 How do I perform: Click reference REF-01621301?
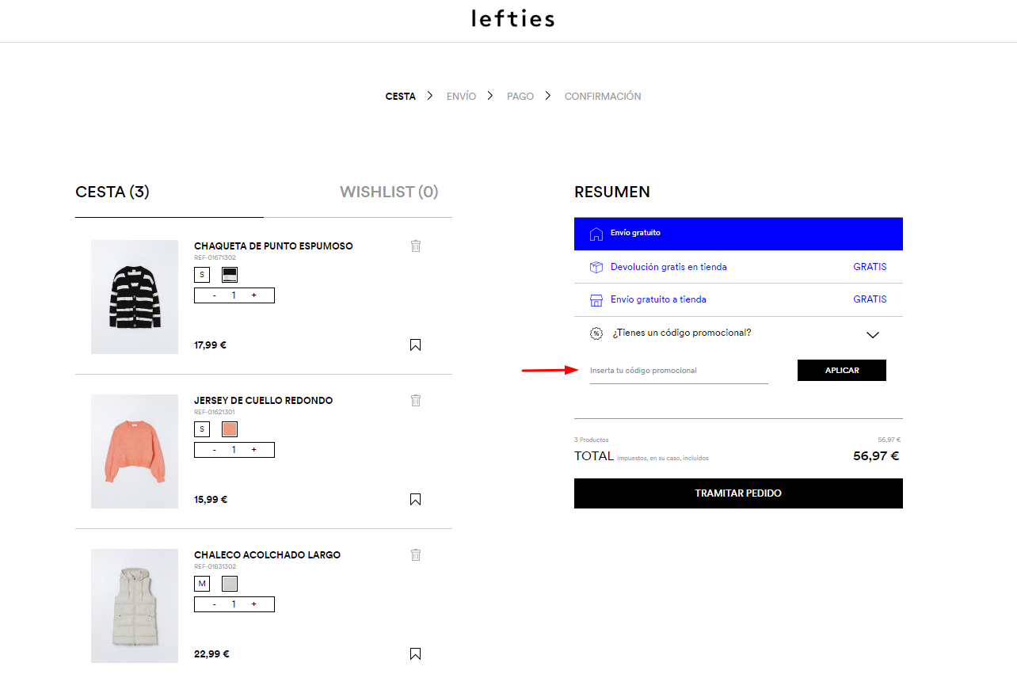(215, 412)
